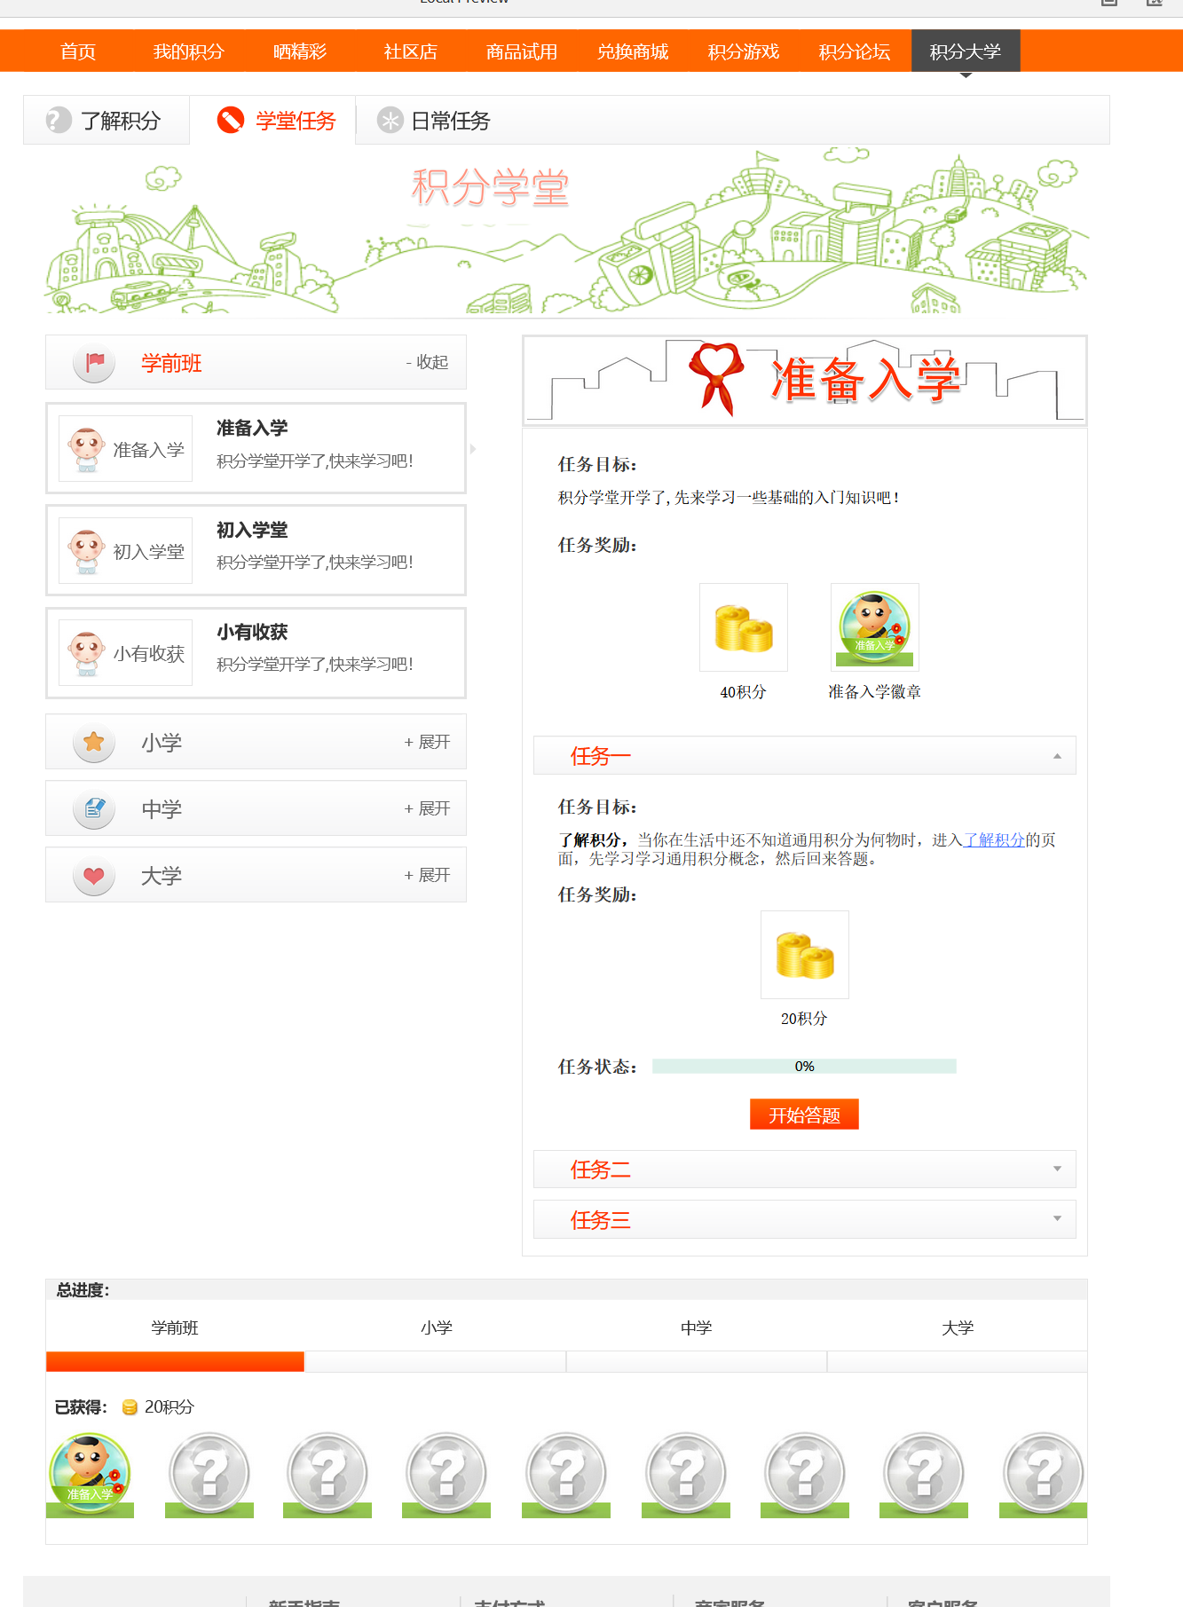The height and width of the screenshot is (1607, 1183).
Task: Open 我的积分 in the navigation bar
Action: tap(188, 51)
